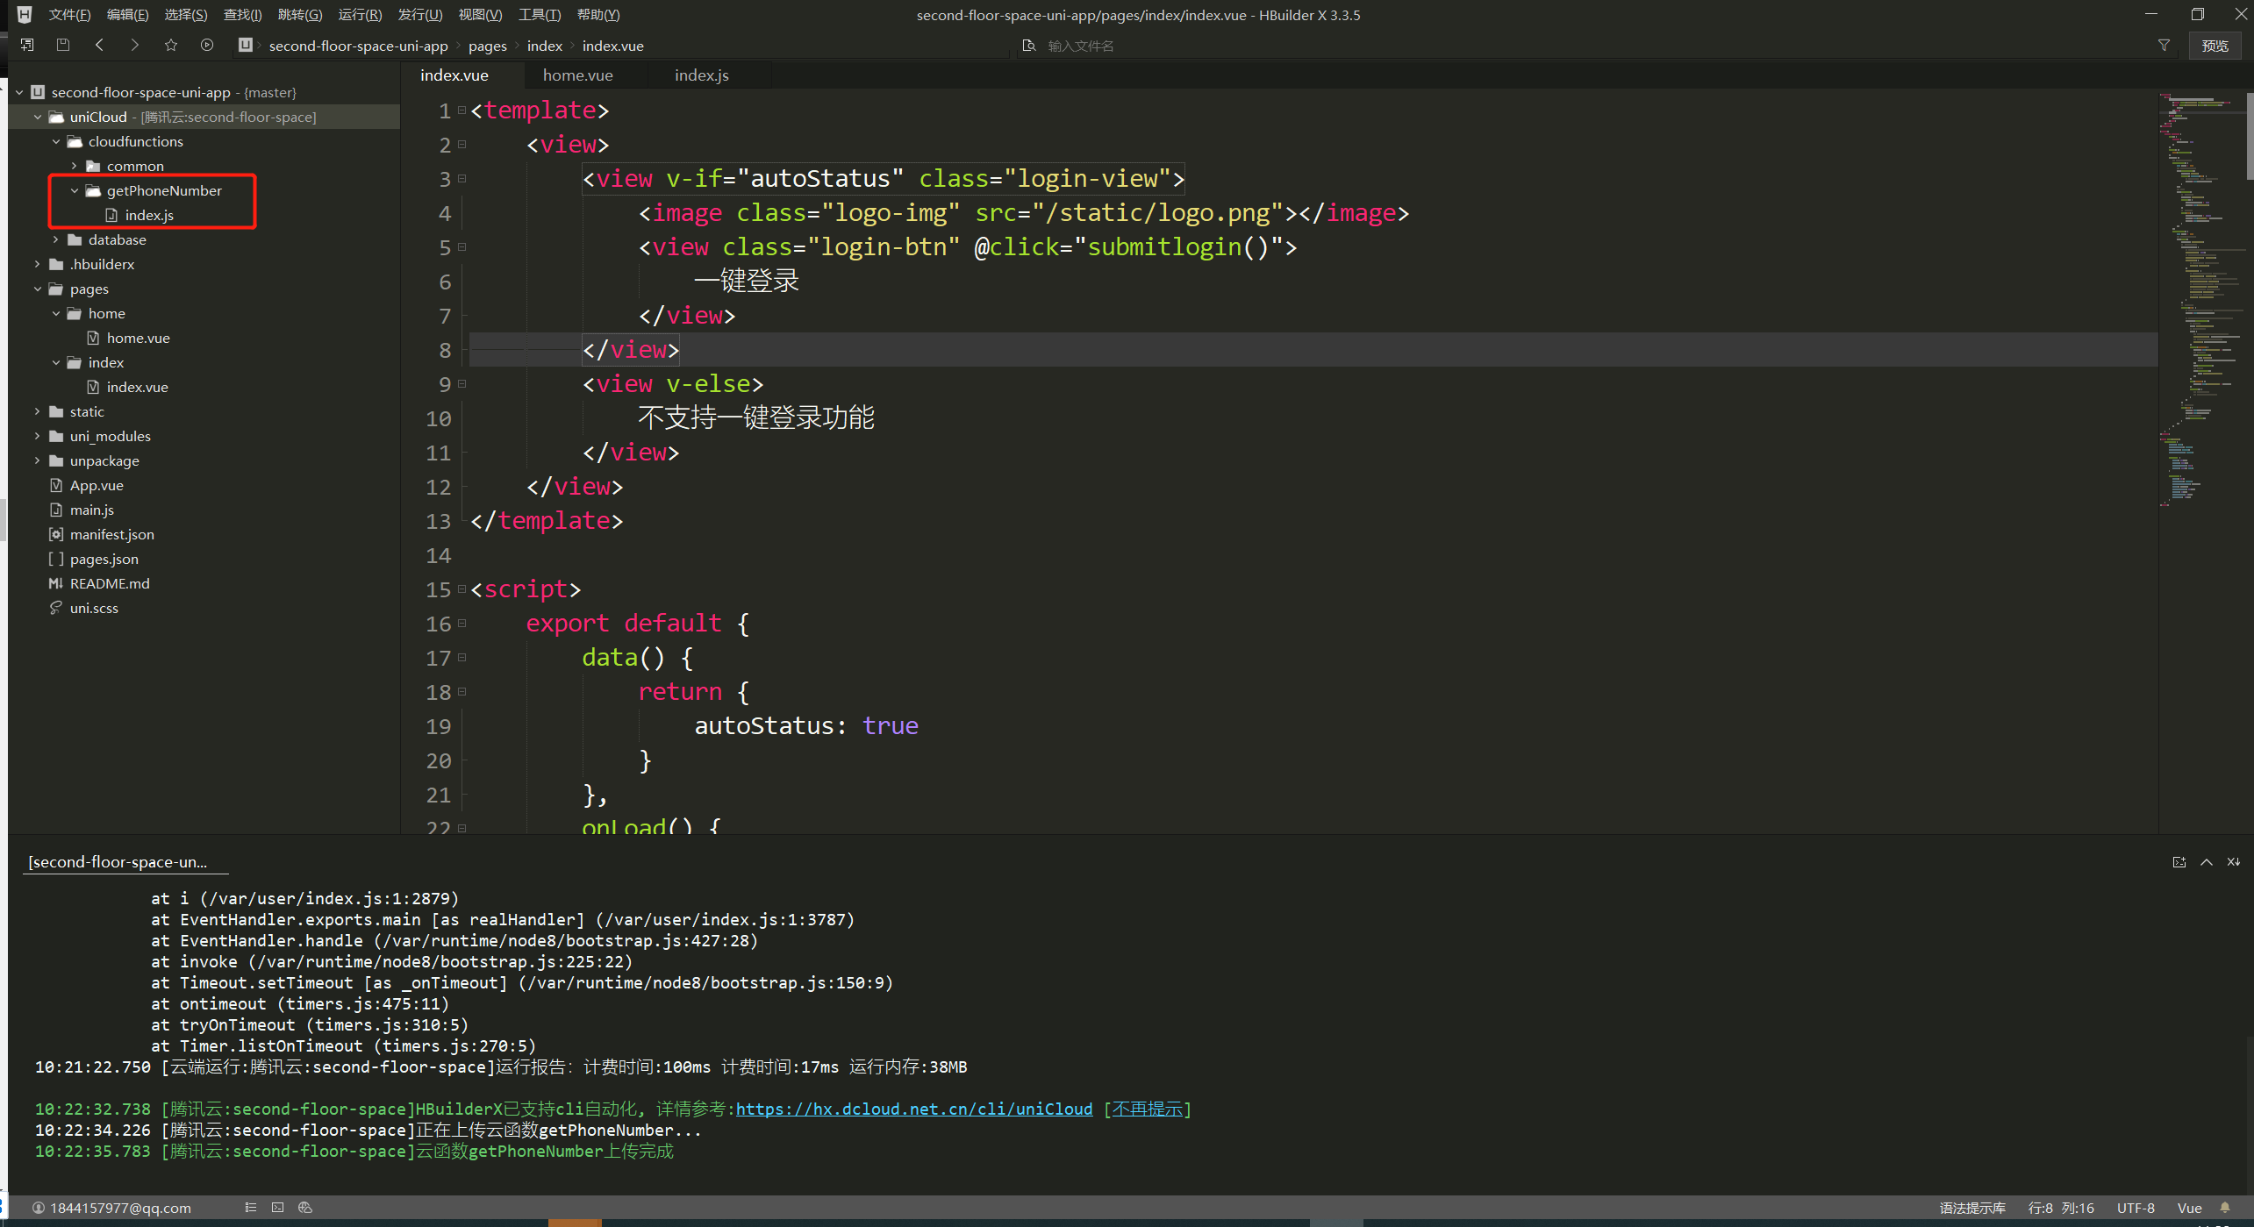Open terminal from status bar icon
This screenshot has height=1227, width=2254.
click(278, 1208)
